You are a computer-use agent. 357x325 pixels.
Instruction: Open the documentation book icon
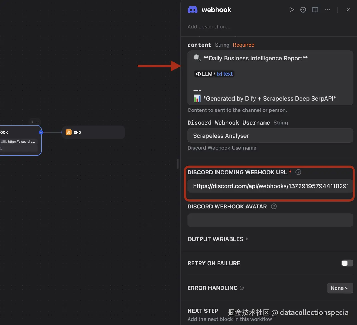coord(315,9)
